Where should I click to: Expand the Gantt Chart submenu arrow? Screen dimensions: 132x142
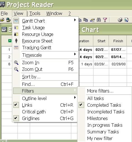pyautogui.click(x=75, y=20)
